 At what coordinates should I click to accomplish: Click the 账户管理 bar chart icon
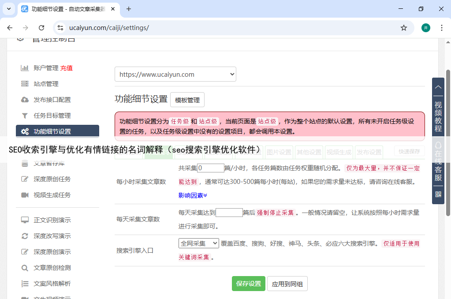pyautogui.click(x=25, y=68)
